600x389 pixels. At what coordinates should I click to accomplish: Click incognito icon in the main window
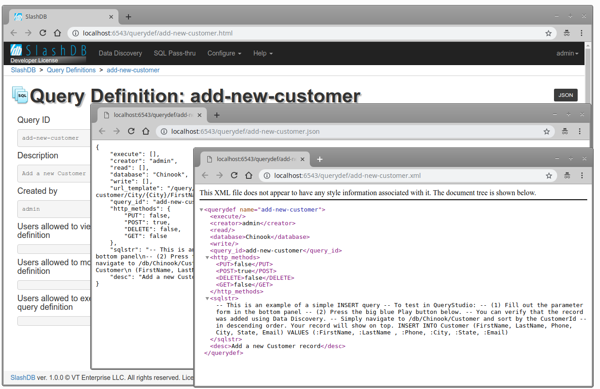(x=567, y=33)
